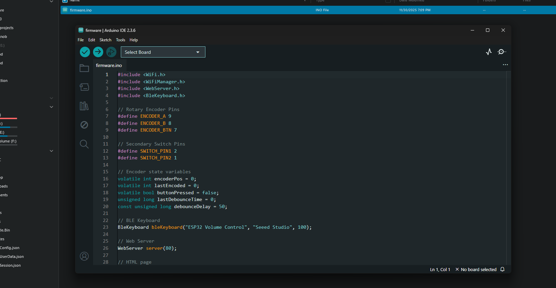Open the Sketch menu

coord(105,40)
